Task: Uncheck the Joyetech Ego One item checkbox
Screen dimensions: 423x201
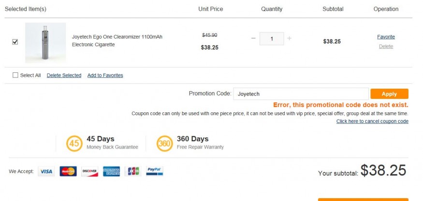Action: [x=15, y=42]
